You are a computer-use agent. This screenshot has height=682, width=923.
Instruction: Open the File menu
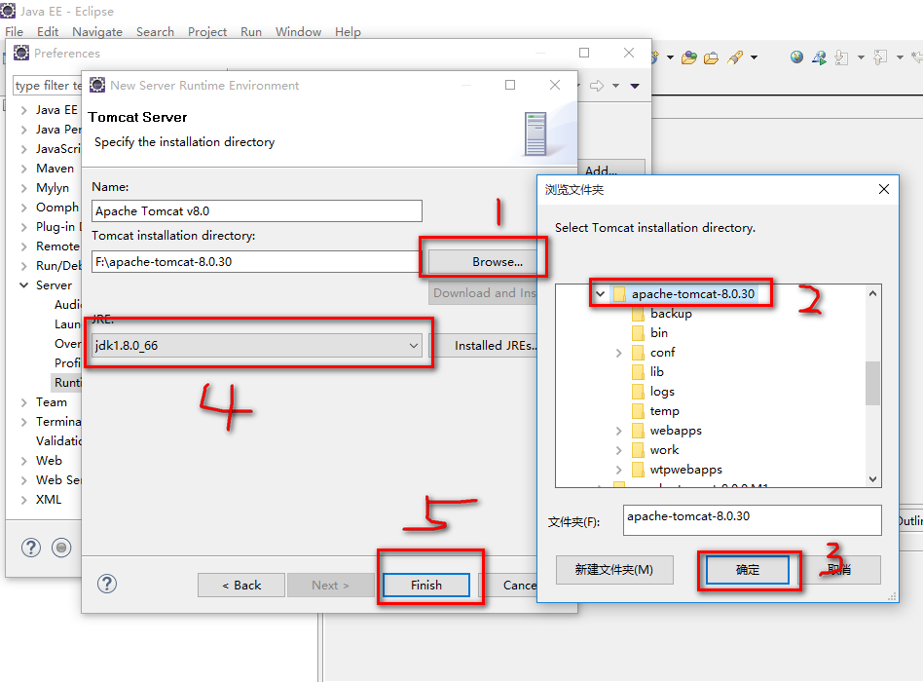tap(15, 32)
